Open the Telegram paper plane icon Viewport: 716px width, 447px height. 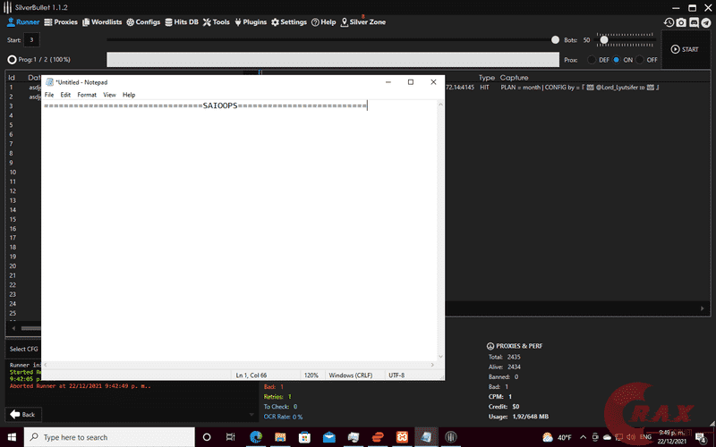click(706, 22)
